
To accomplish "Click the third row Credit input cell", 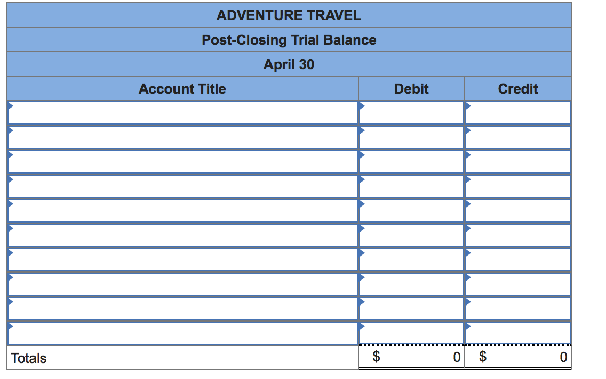I will coord(519,161).
